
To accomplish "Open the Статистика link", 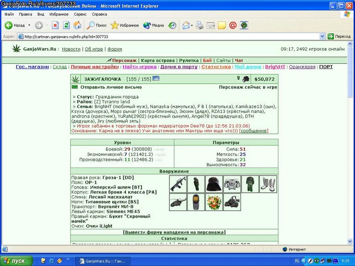I will (216, 66).
